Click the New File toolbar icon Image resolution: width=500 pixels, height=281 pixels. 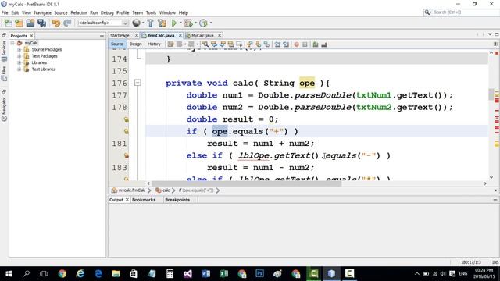tap(9, 23)
